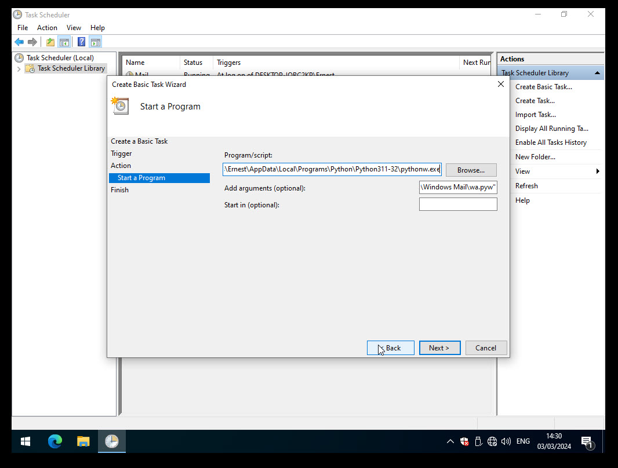Collapse the Task Scheduler Library actions section

tap(597, 73)
